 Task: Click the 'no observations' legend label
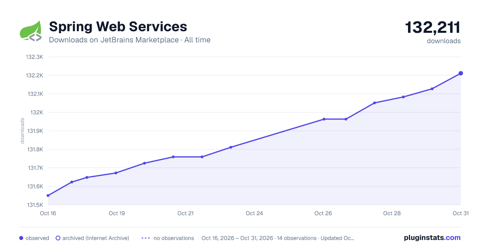[x=174, y=238]
